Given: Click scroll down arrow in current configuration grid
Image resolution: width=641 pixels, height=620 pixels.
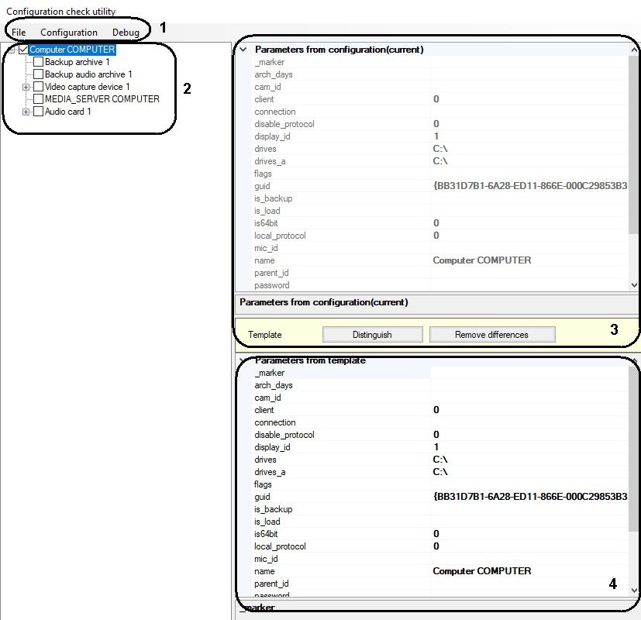Looking at the screenshot, I should pyautogui.click(x=634, y=285).
